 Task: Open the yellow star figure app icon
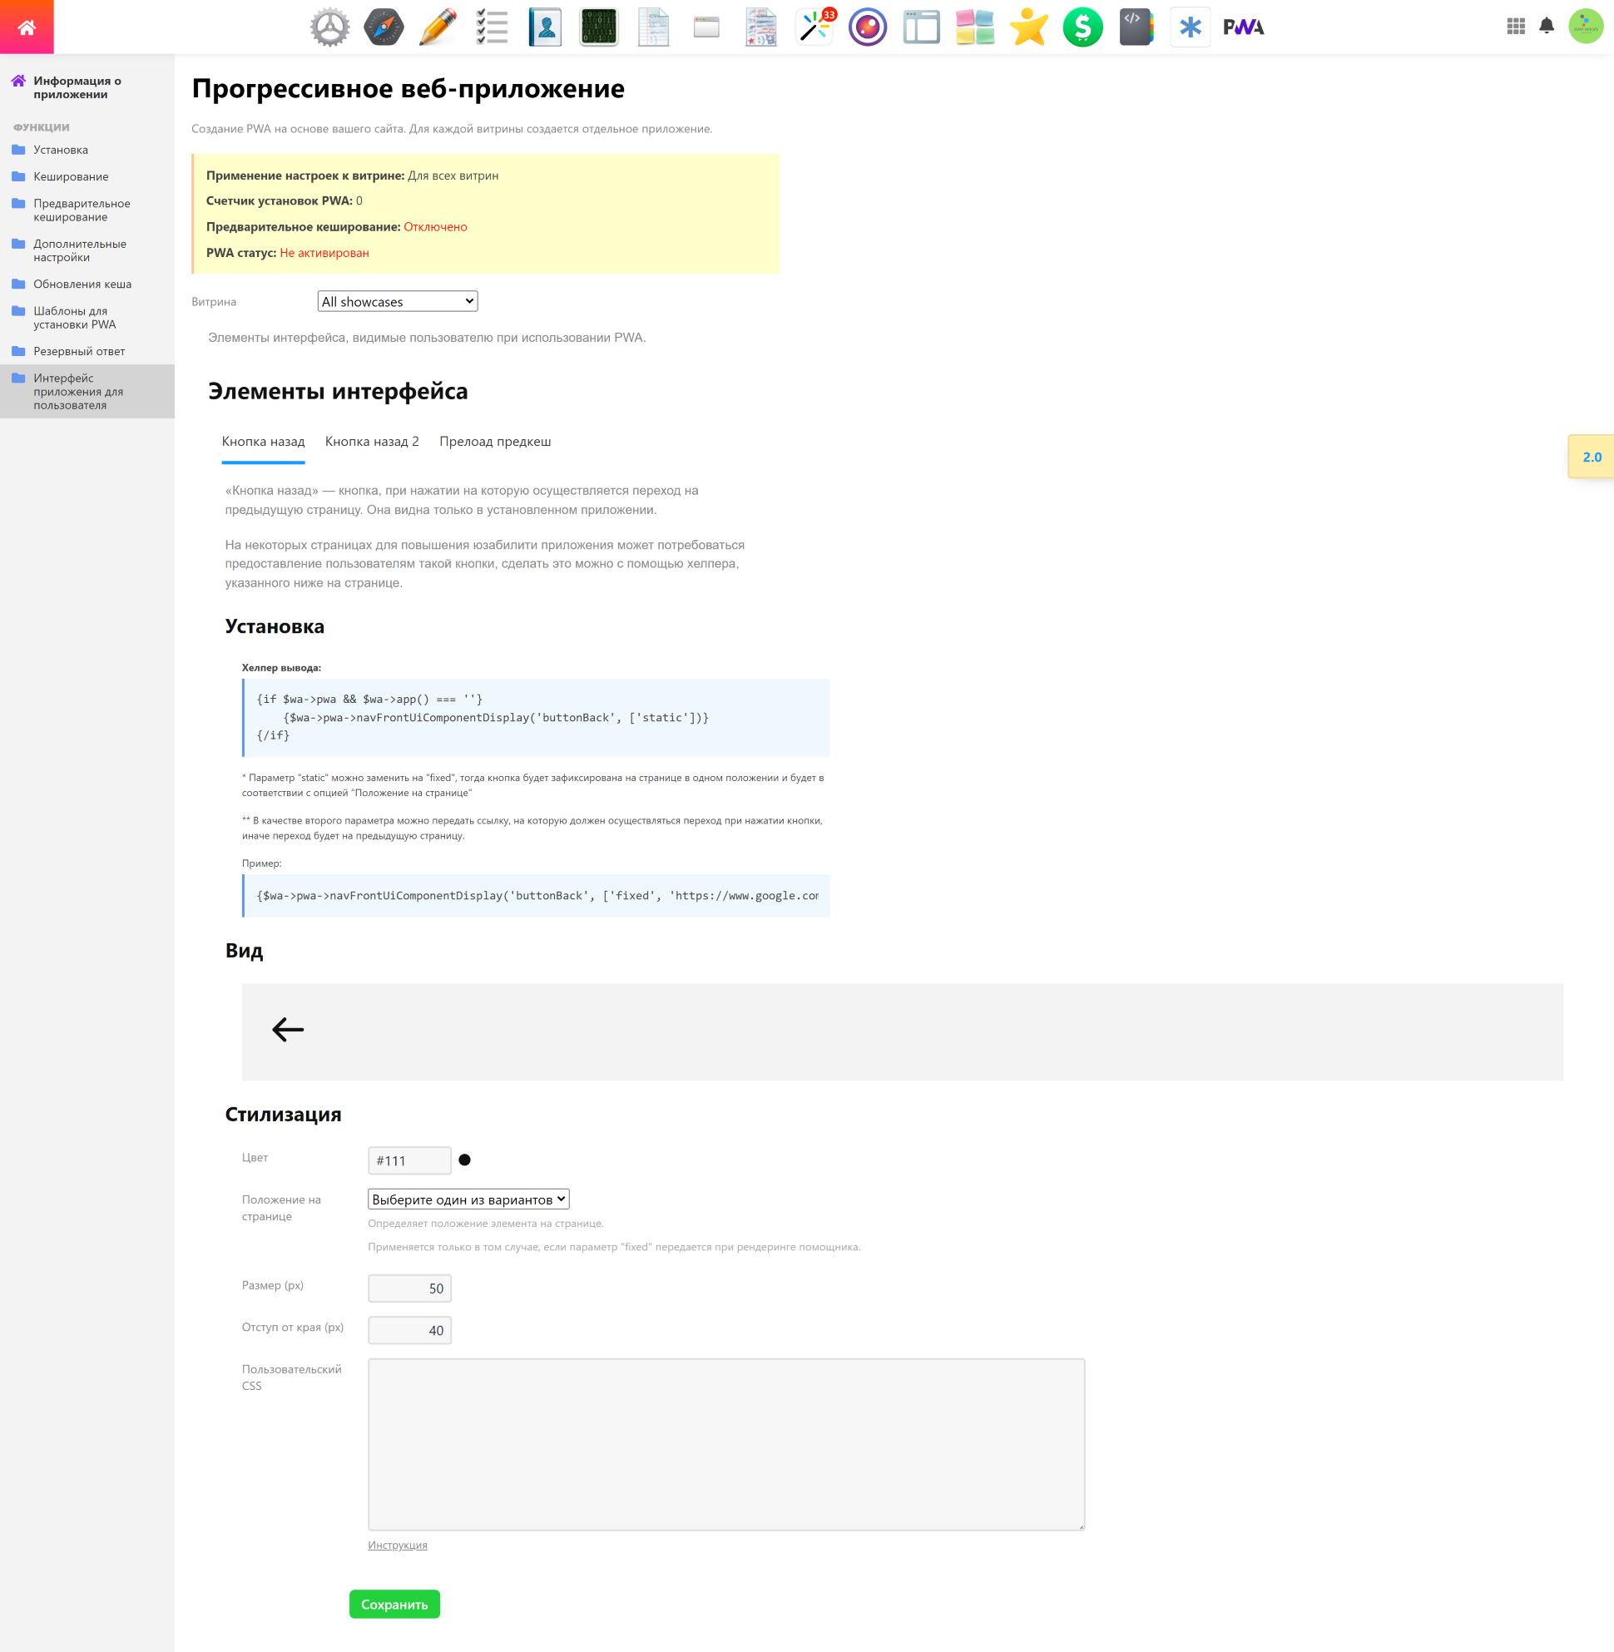click(1029, 27)
